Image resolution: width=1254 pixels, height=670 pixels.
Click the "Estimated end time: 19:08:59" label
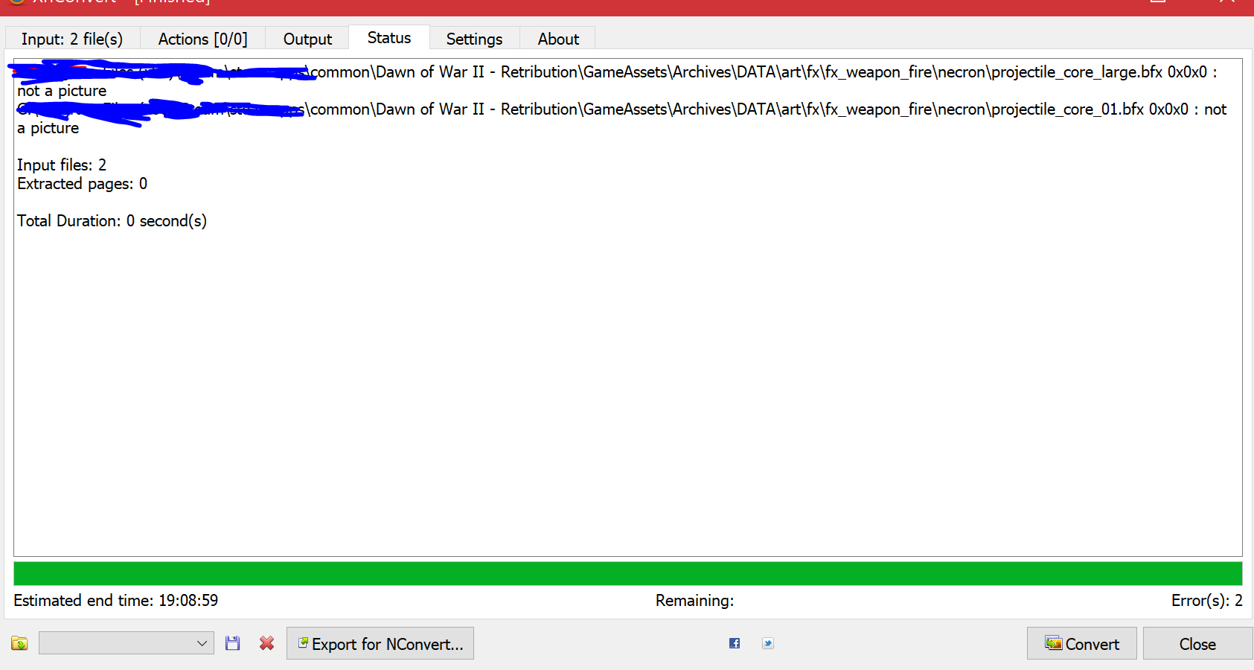[116, 600]
